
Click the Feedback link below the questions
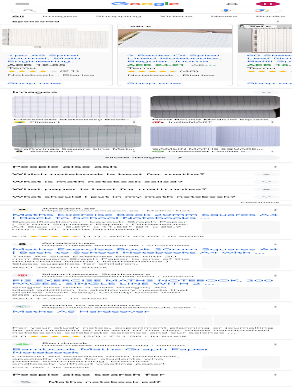tap(260, 203)
